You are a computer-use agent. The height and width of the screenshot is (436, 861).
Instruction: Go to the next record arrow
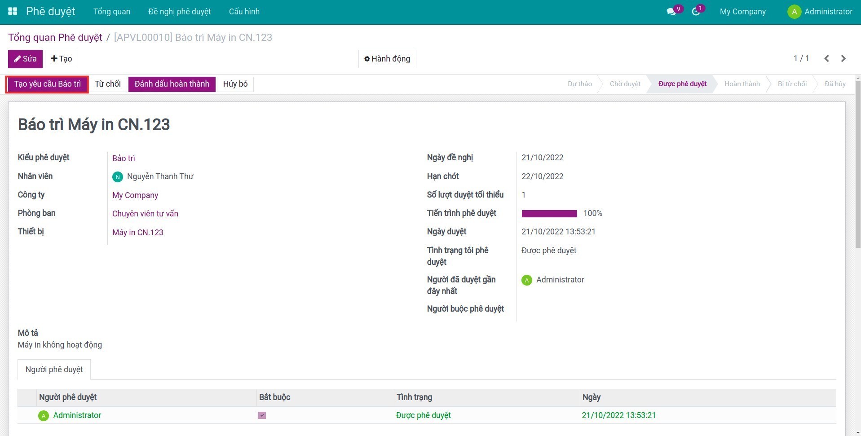843,58
